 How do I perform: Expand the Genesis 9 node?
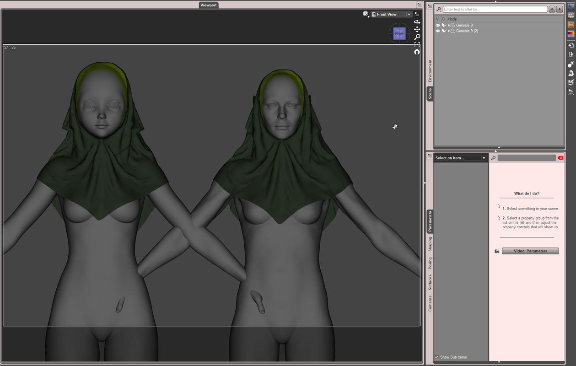pyautogui.click(x=449, y=25)
